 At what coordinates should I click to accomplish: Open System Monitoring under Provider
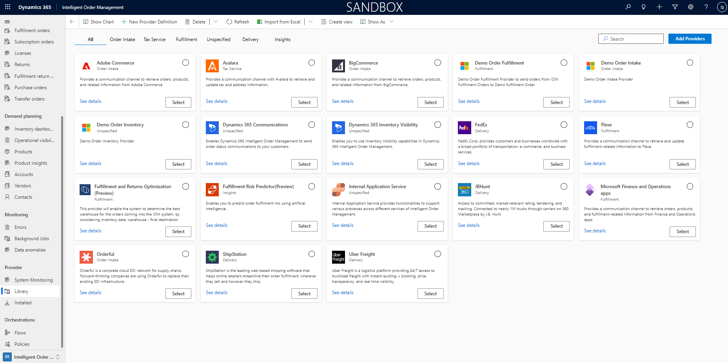pyautogui.click(x=34, y=280)
